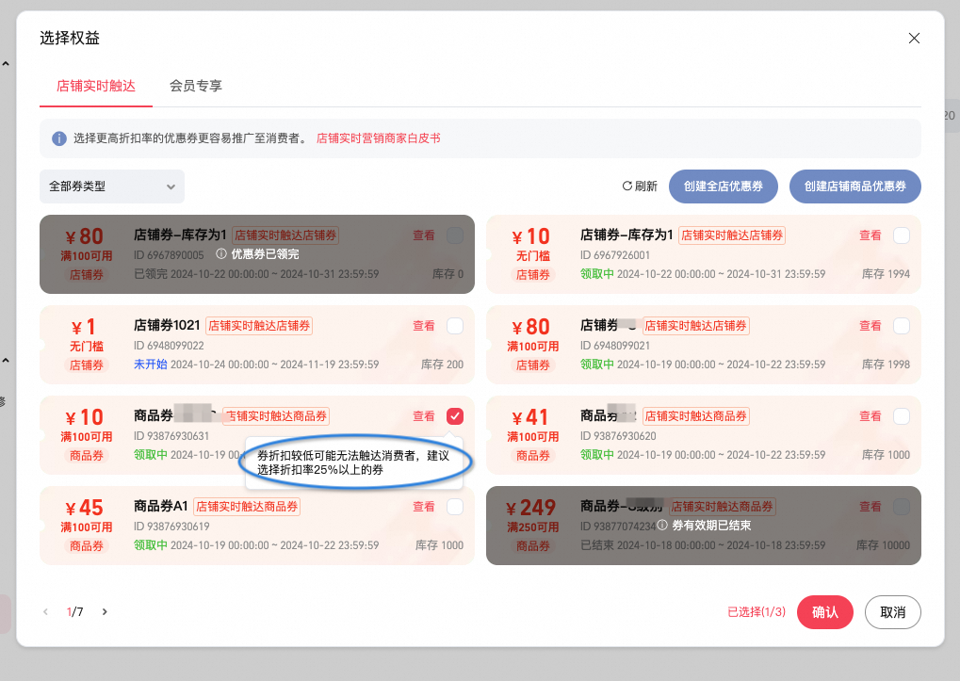This screenshot has height=681, width=960.
Task: Click the 取消 button
Action: [x=893, y=612]
